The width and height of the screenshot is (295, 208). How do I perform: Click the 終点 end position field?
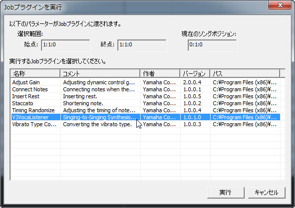click(142, 45)
